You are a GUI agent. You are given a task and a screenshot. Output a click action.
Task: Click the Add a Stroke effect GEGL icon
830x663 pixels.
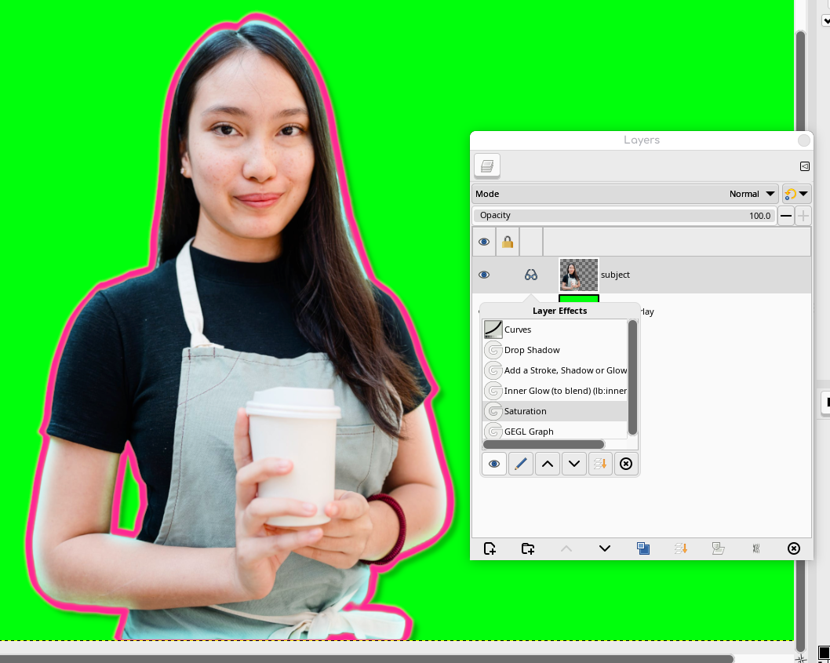pos(493,370)
